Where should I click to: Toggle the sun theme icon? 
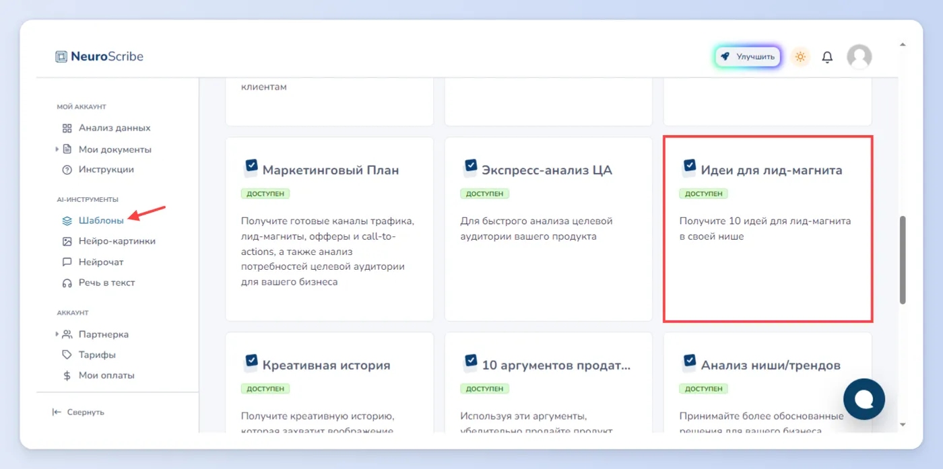(800, 57)
